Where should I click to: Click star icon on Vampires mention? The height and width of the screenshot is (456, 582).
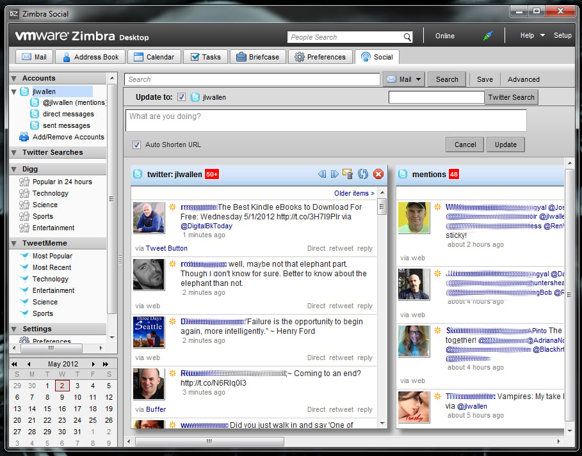[437, 397]
